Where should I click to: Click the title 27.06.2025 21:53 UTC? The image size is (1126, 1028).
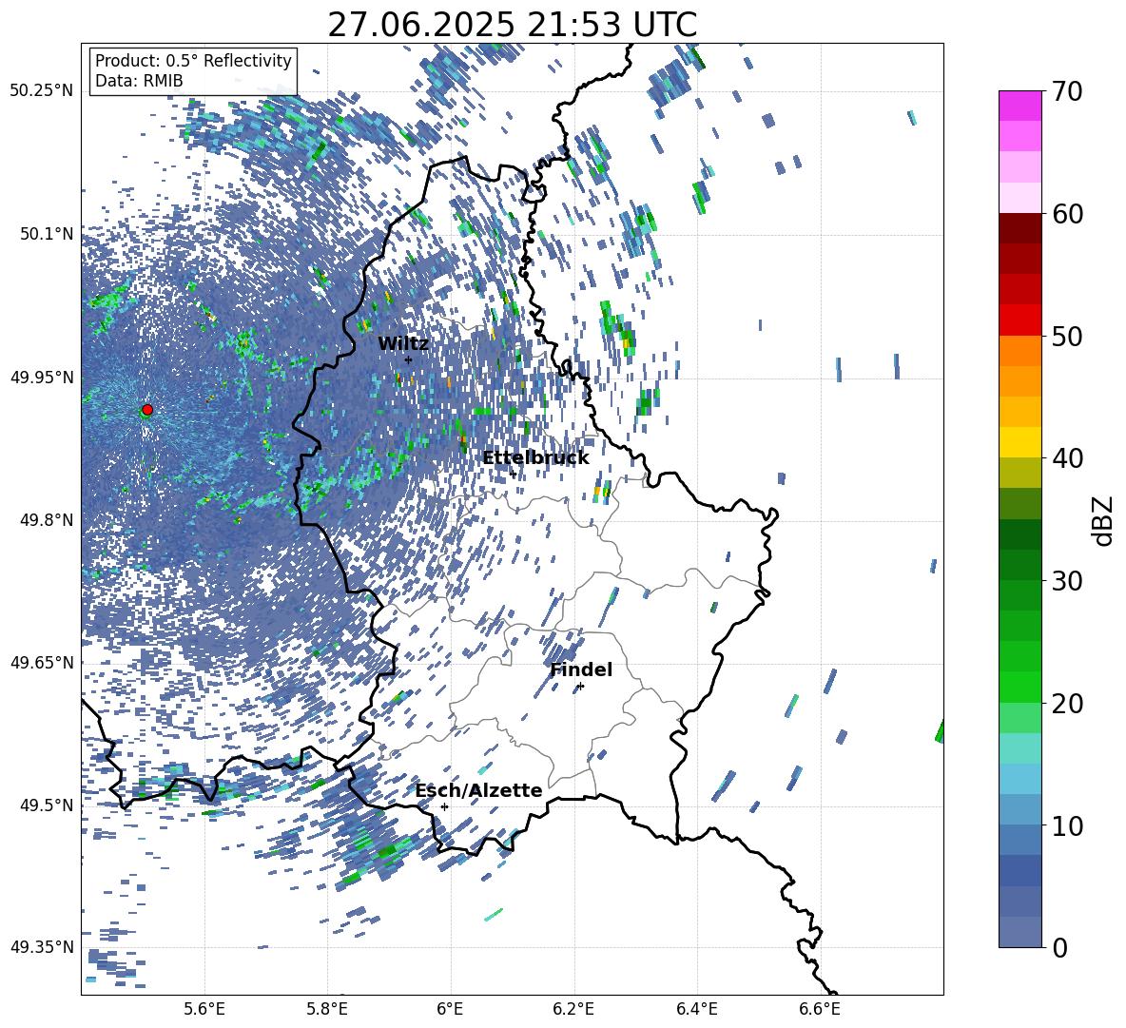513,25
